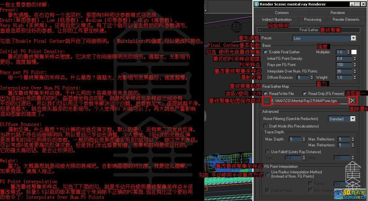The height and width of the screenshot is (201, 368).
Task: Click the Render Scene window app icon
Action: (257, 4)
